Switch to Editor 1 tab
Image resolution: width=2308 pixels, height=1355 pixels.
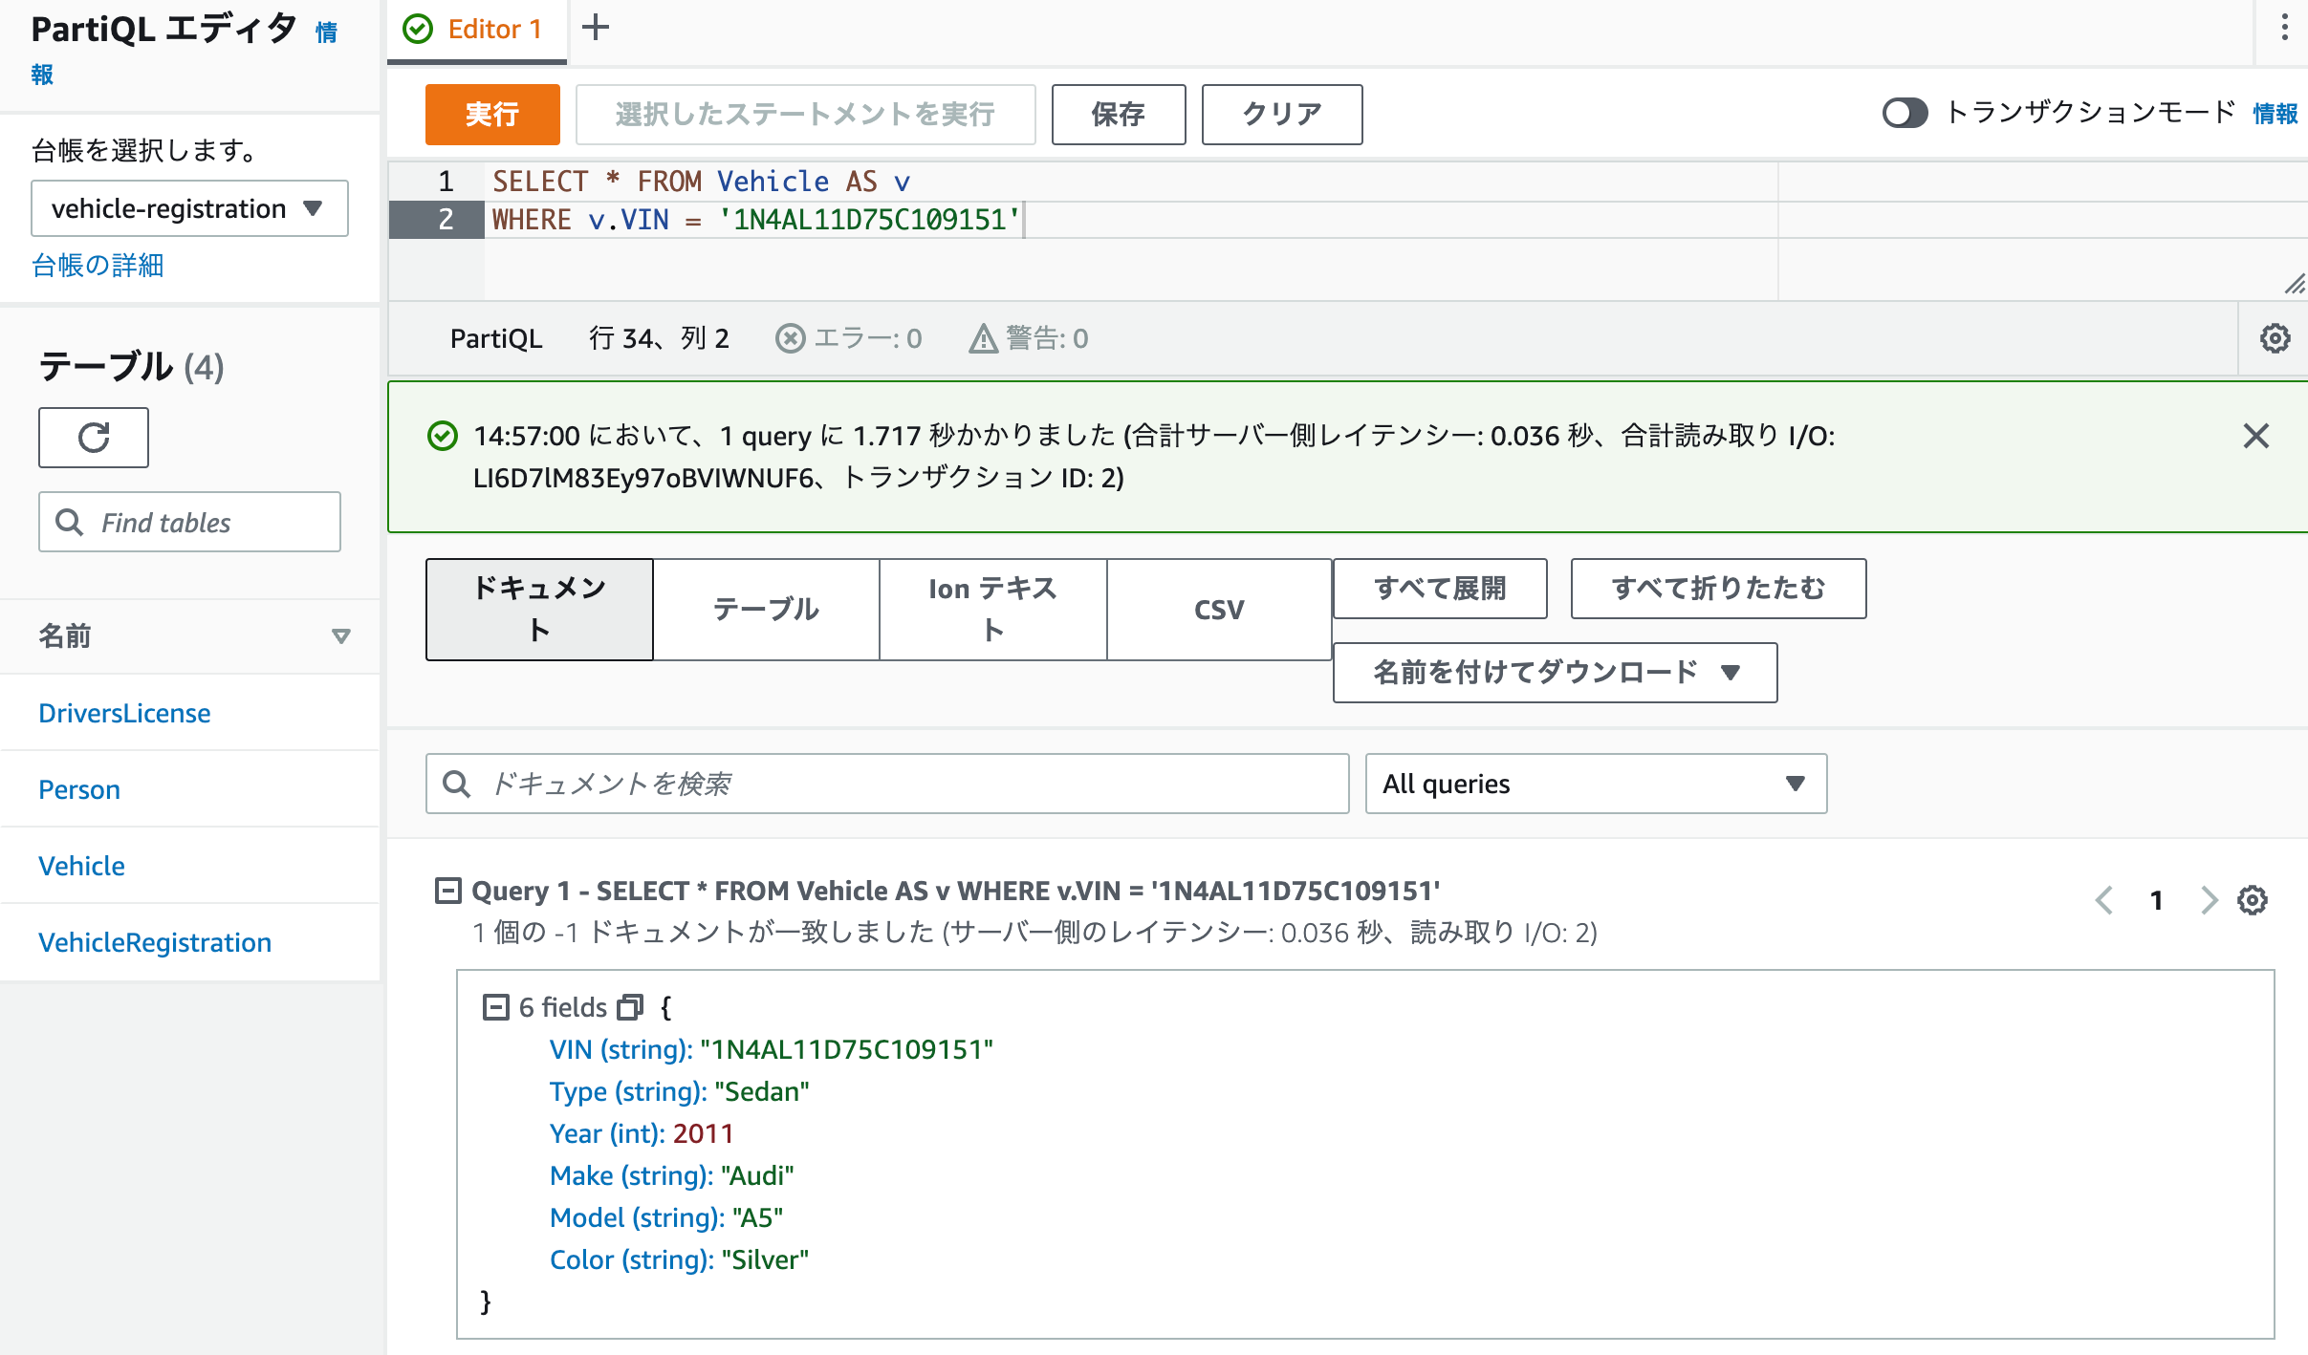pos(476,30)
